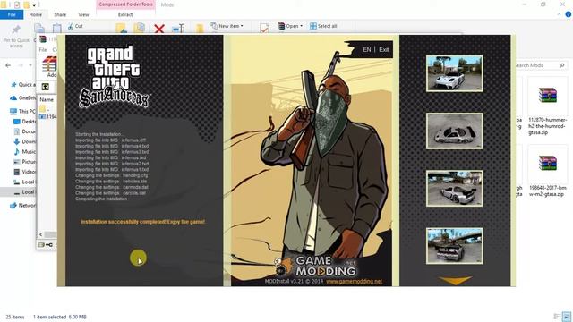The height and width of the screenshot is (322, 573).
Task: Click Move to folder icon
Action: click(x=121, y=29)
